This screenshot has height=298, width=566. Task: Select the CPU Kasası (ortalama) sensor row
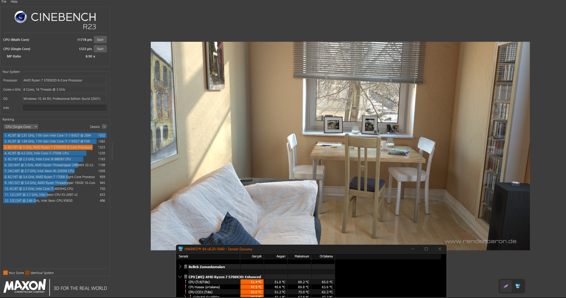tap(256, 287)
